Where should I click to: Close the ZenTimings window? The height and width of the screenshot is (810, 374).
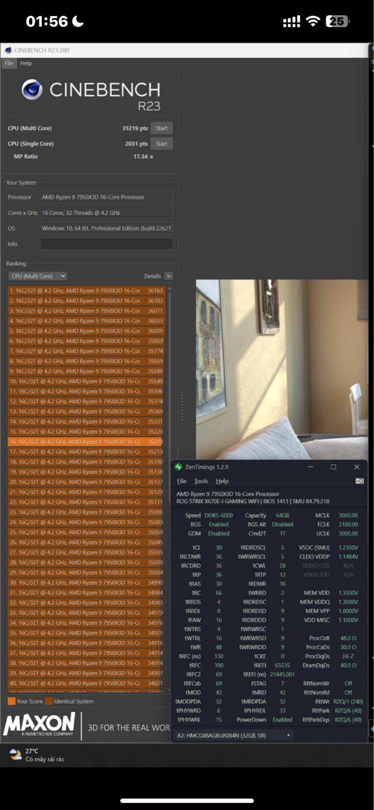[357, 467]
